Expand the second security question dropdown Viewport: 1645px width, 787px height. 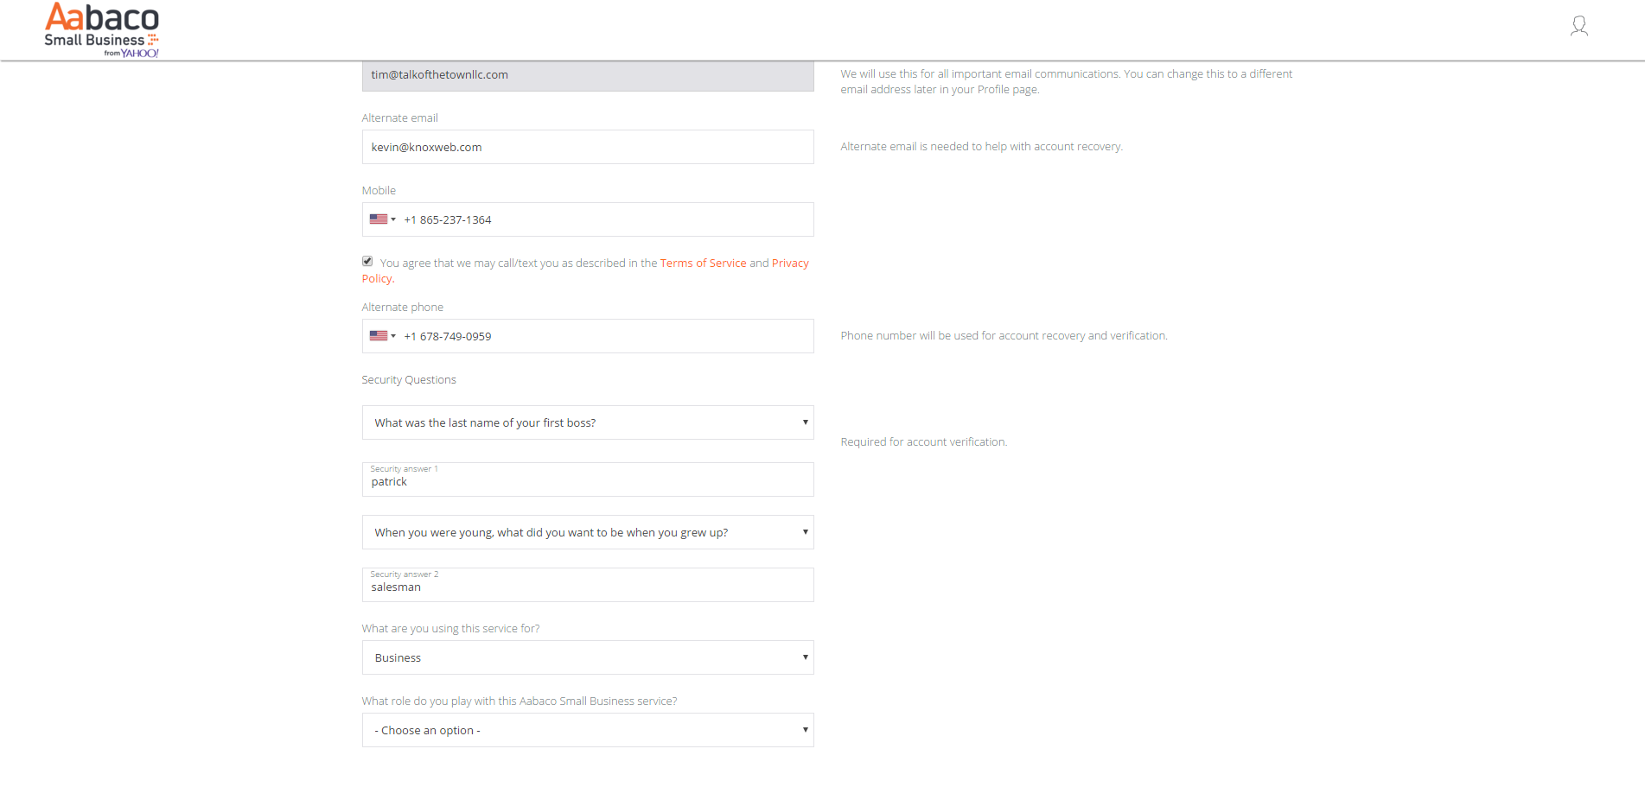tap(587, 532)
